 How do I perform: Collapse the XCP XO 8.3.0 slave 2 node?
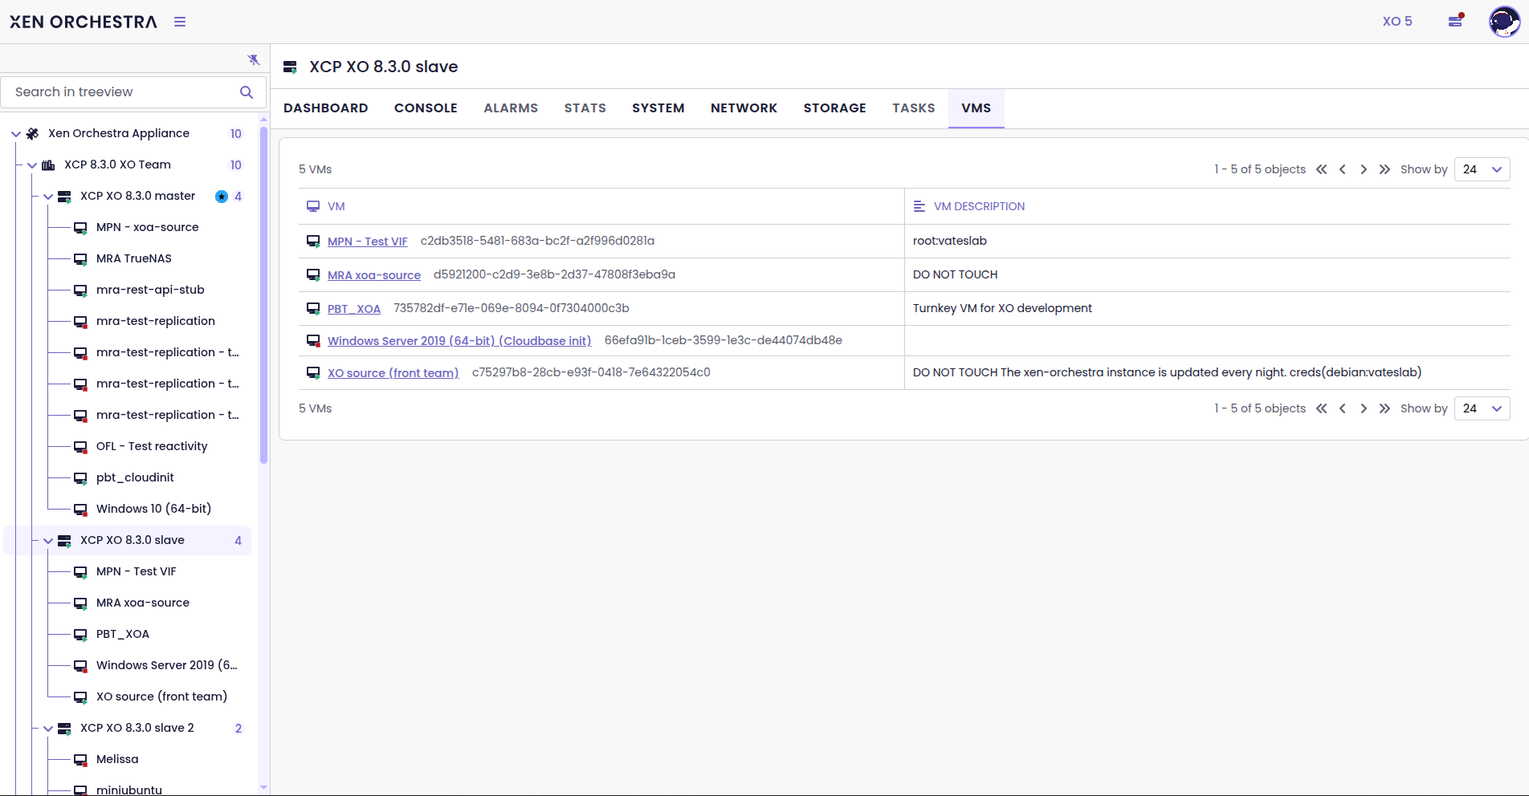tap(48, 729)
